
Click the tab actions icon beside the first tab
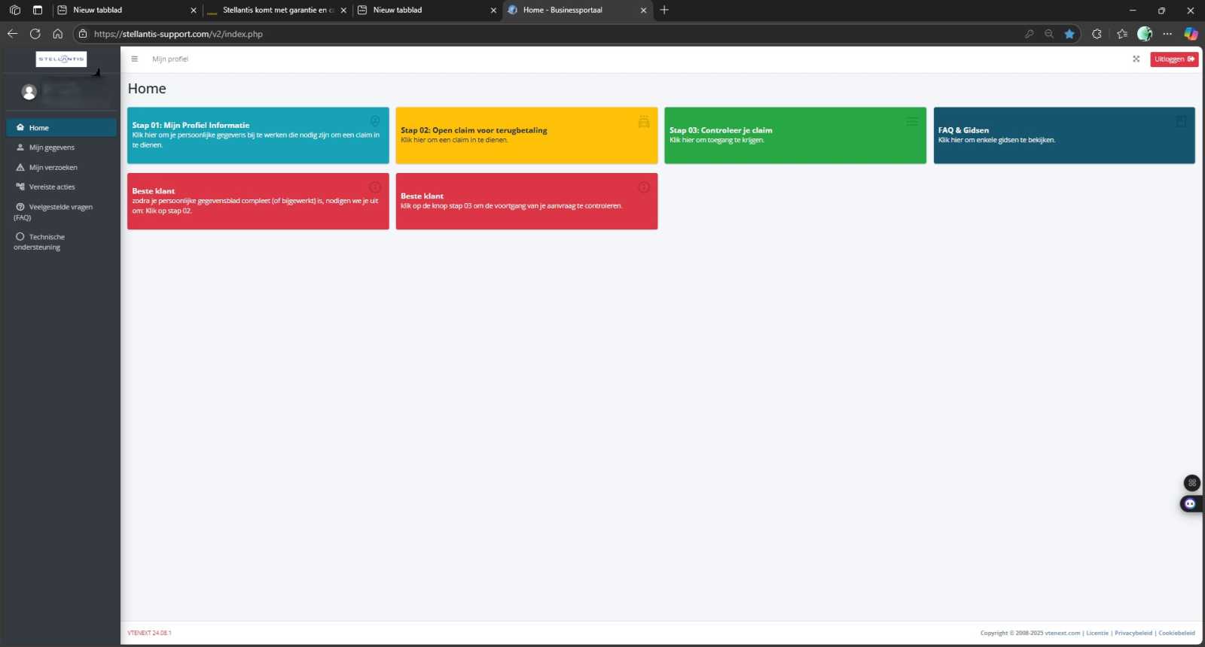[x=37, y=11]
